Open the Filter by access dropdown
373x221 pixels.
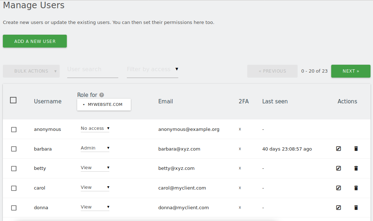point(152,69)
